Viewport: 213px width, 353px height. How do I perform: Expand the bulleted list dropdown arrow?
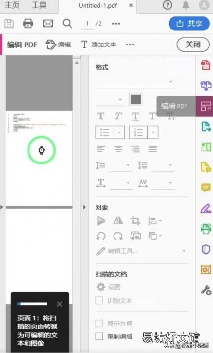[119, 132]
